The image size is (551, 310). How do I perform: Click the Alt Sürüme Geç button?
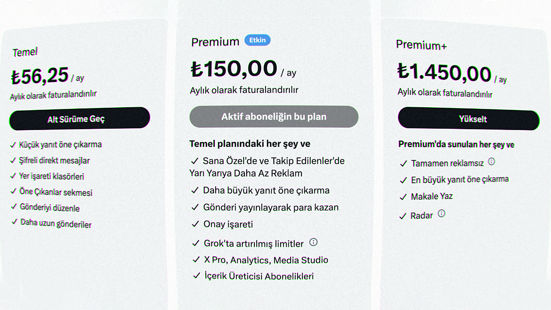[x=80, y=119]
